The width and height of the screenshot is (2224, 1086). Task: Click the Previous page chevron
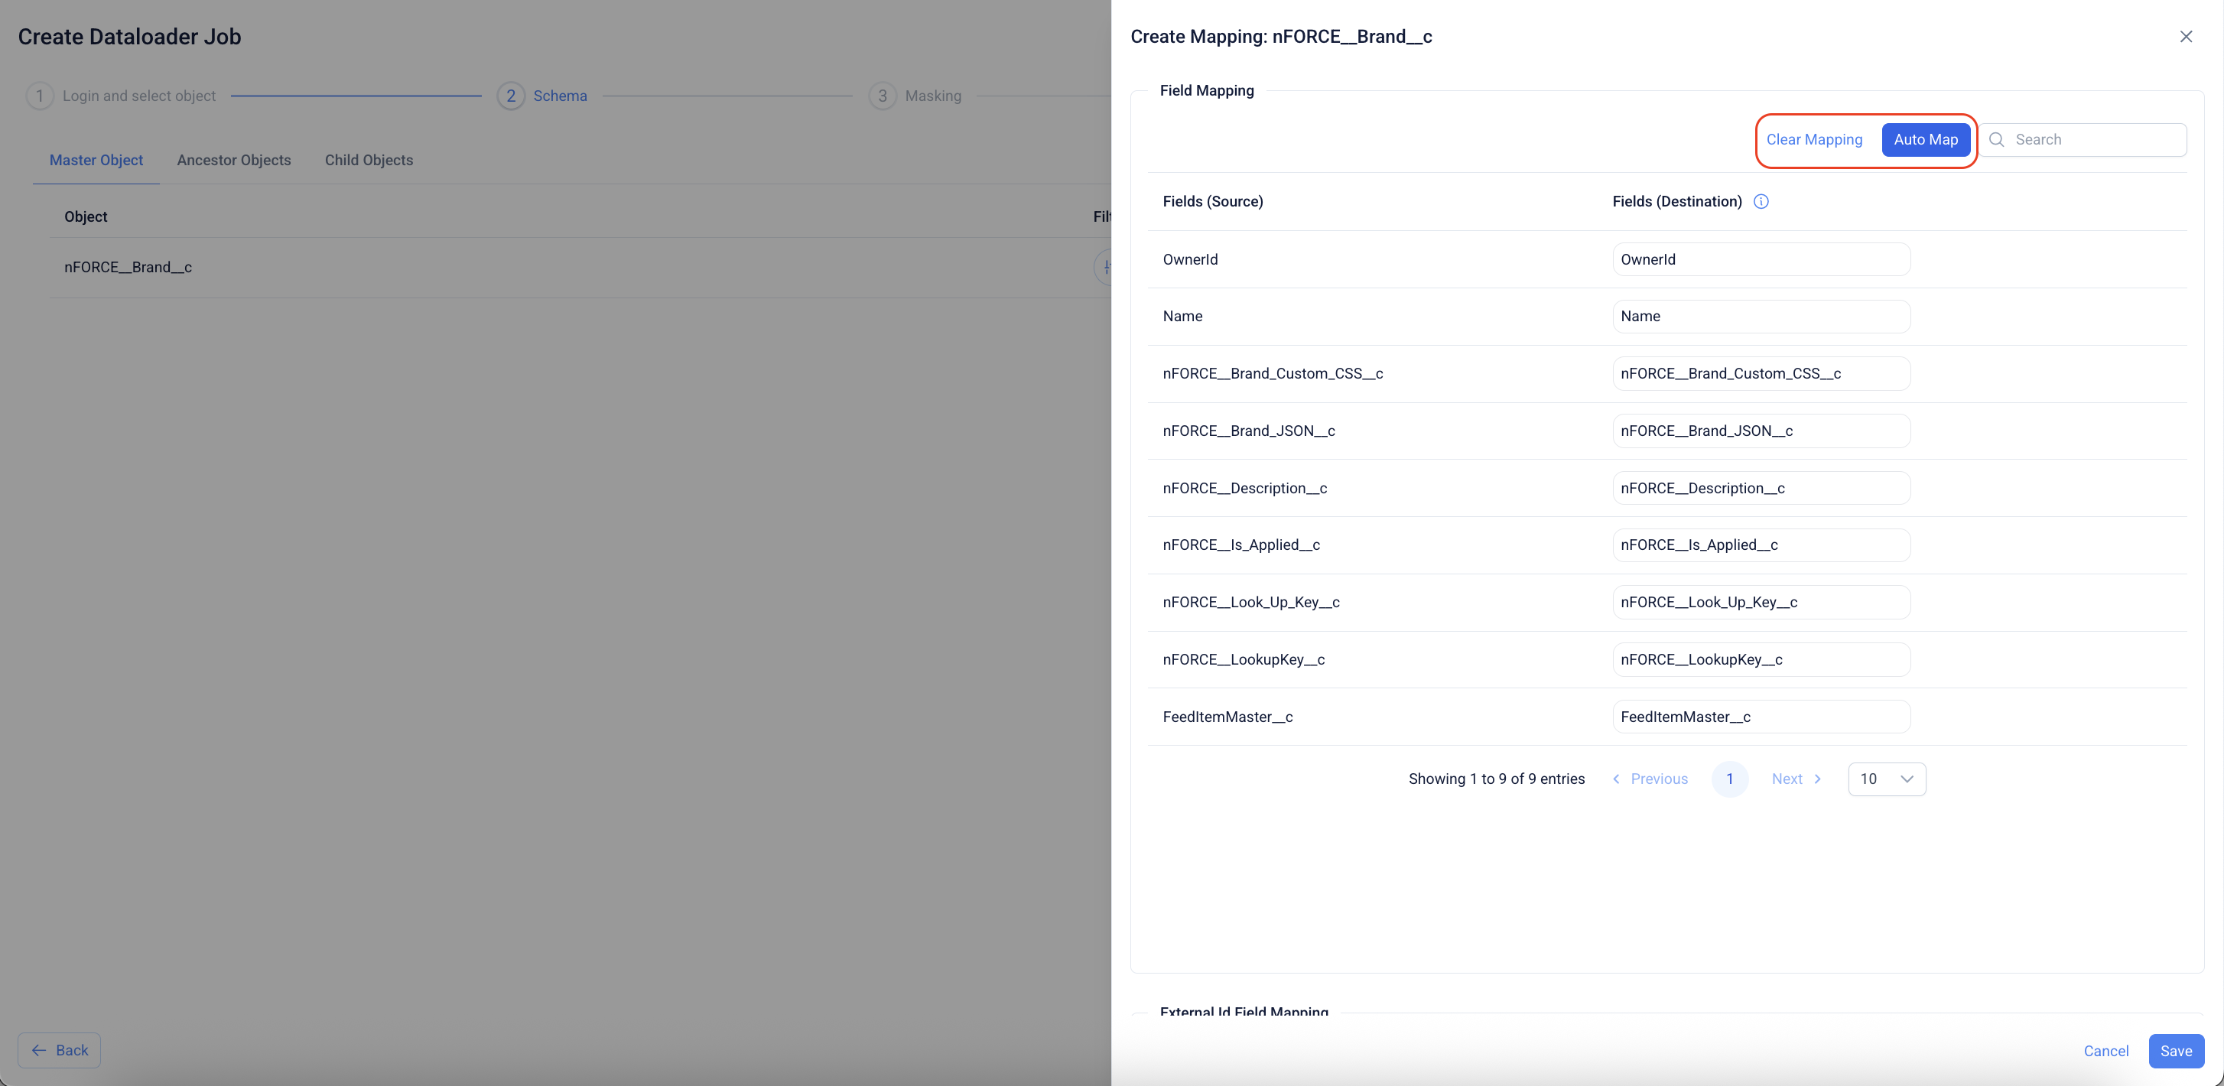(1616, 779)
